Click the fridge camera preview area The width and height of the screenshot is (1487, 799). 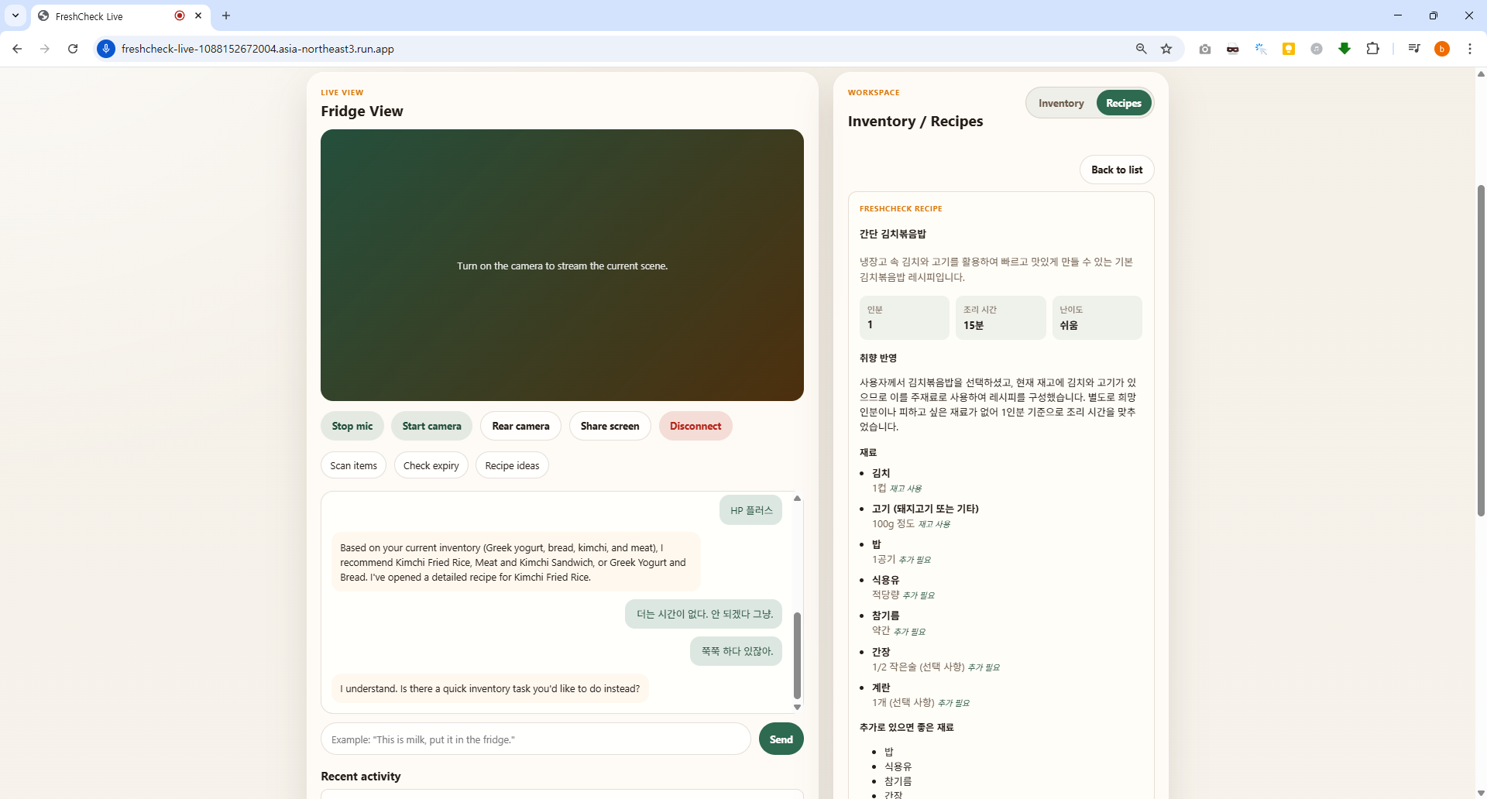click(562, 265)
